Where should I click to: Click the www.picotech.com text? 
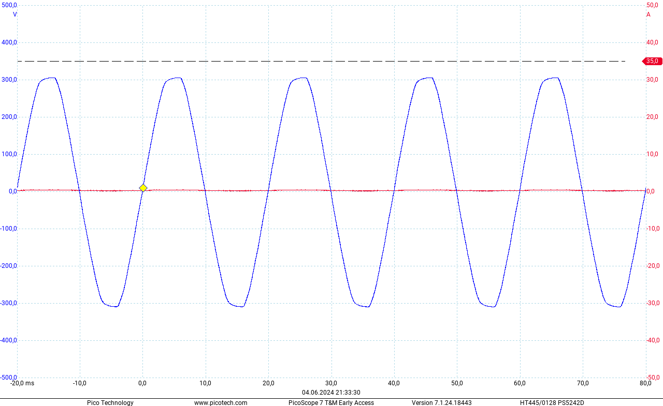click(x=221, y=403)
